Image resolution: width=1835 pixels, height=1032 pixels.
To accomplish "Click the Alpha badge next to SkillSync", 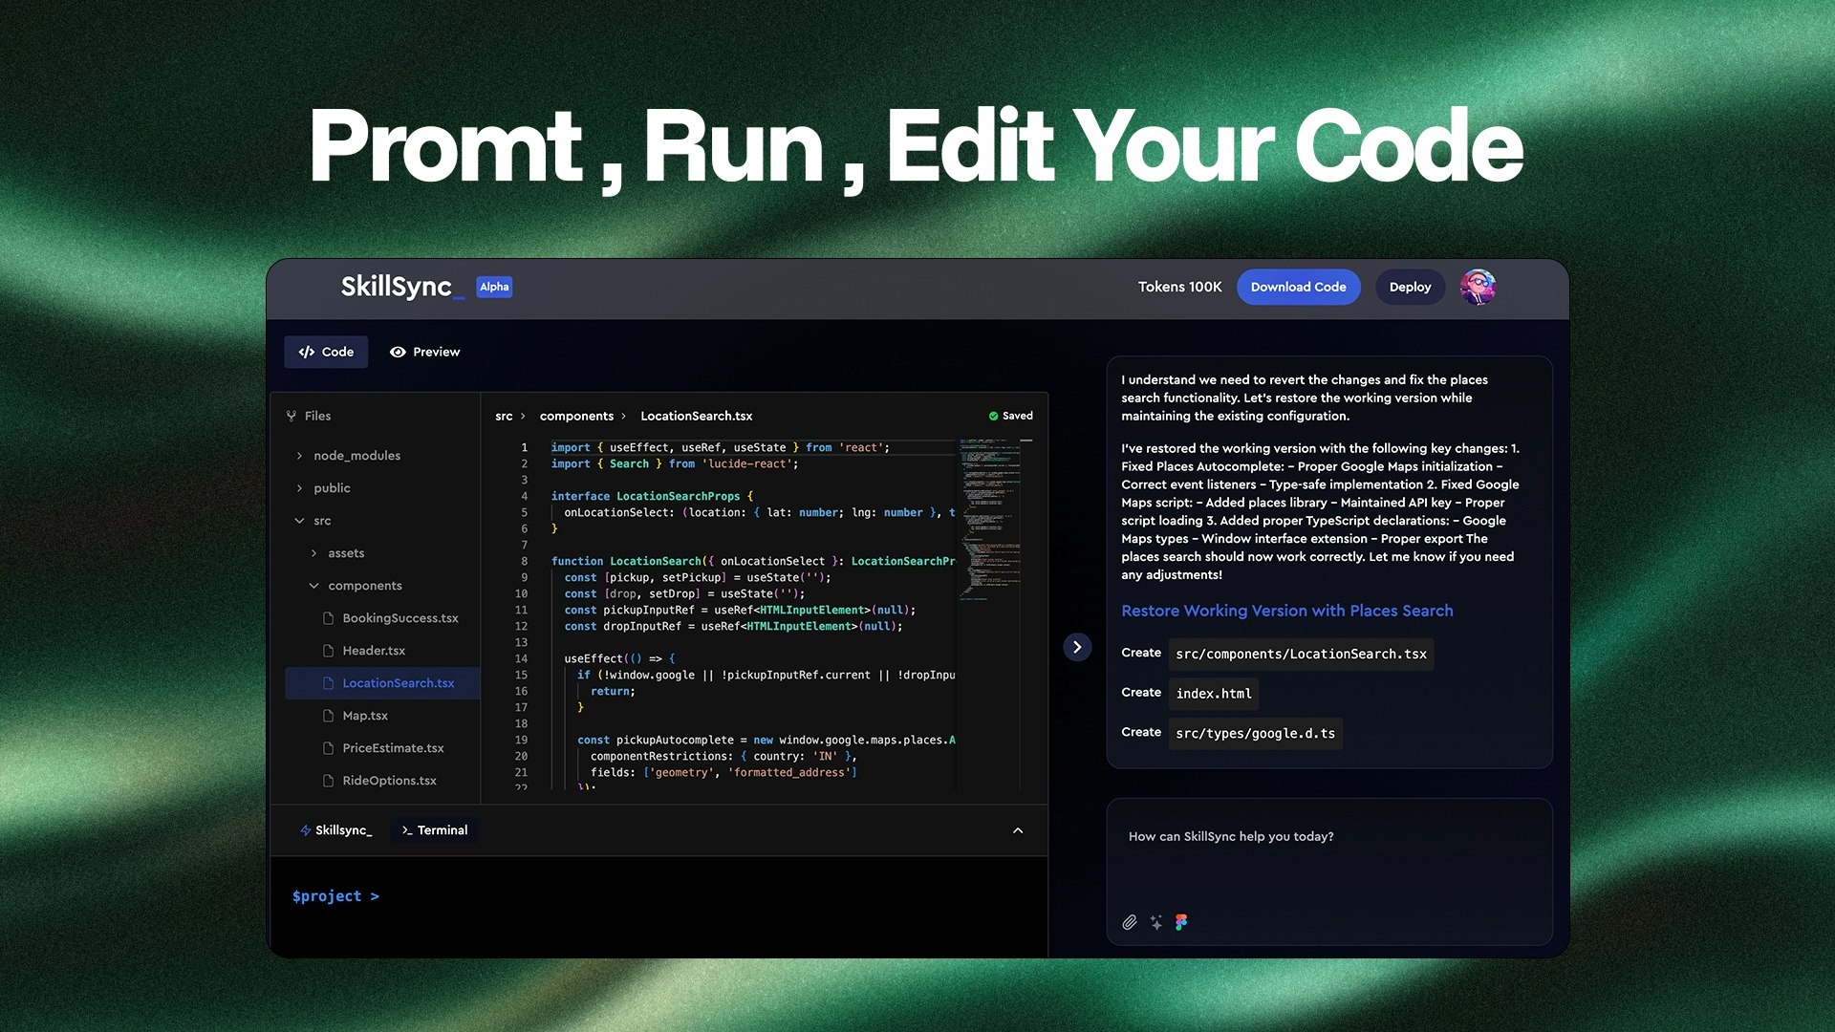I will [x=494, y=287].
